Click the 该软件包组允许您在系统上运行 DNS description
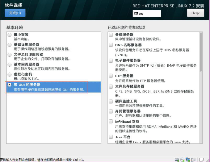Image resolution: width=210 pixels, height=162 pixels. 152,52
